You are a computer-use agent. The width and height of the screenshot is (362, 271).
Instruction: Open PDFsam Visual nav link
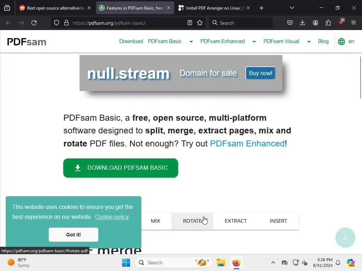point(281,41)
